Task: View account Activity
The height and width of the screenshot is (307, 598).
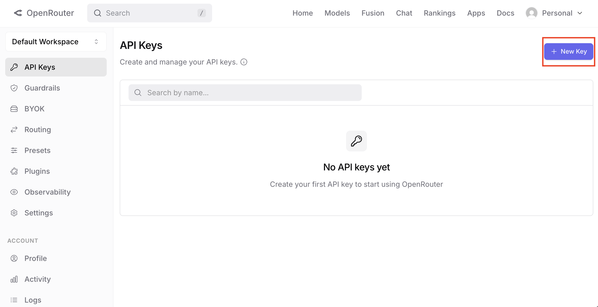Action: [56, 279]
